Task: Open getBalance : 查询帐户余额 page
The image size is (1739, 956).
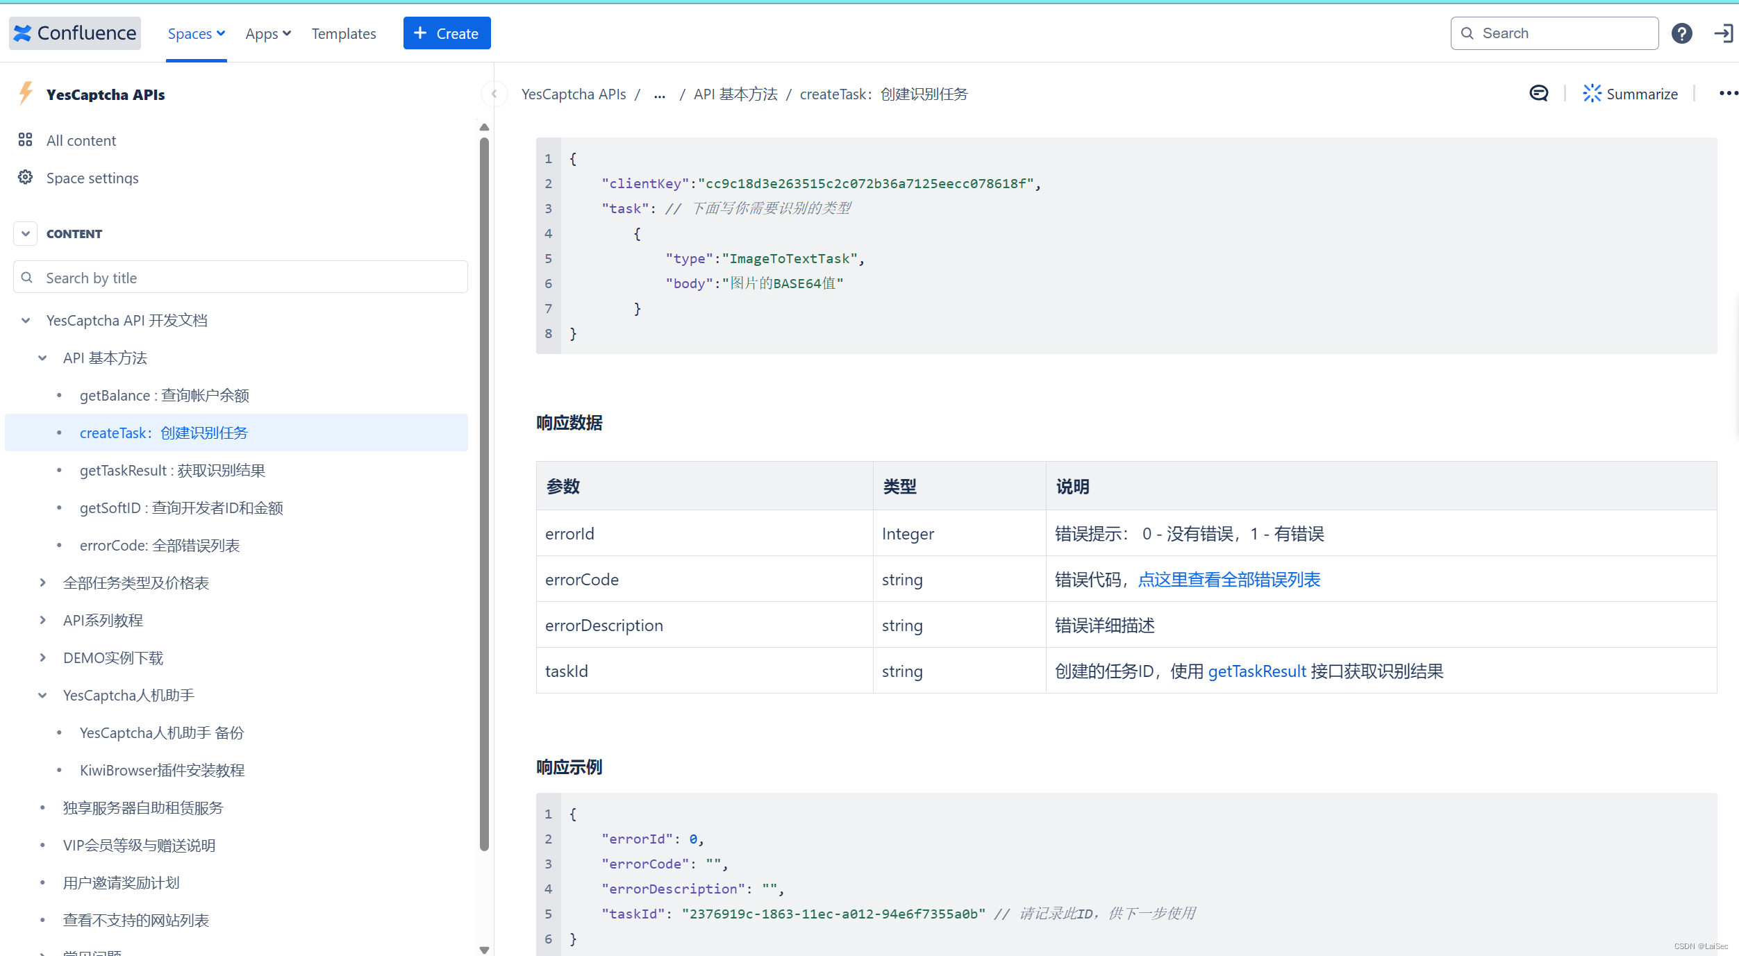Action: click(x=164, y=396)
